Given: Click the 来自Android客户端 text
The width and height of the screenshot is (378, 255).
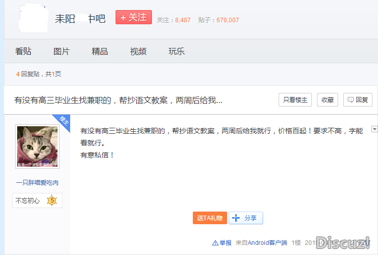Looking at the screenshot, I should coord(261,243).
